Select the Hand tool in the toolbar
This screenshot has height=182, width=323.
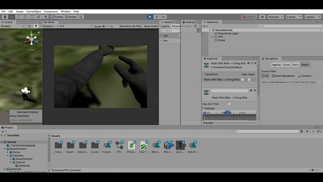pyautogui.click(x=5, y=16)
